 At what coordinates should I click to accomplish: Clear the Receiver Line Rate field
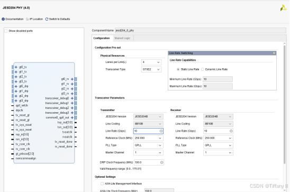coord(231,131)
